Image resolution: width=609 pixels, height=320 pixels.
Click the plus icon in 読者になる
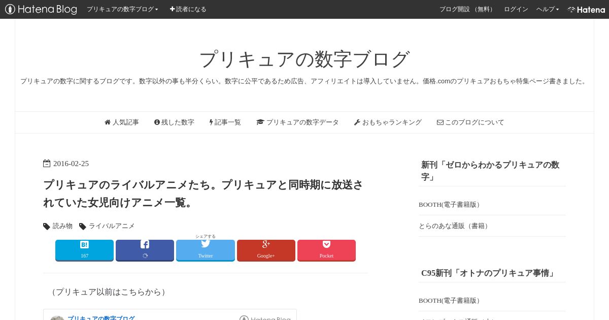pos(172,9)
